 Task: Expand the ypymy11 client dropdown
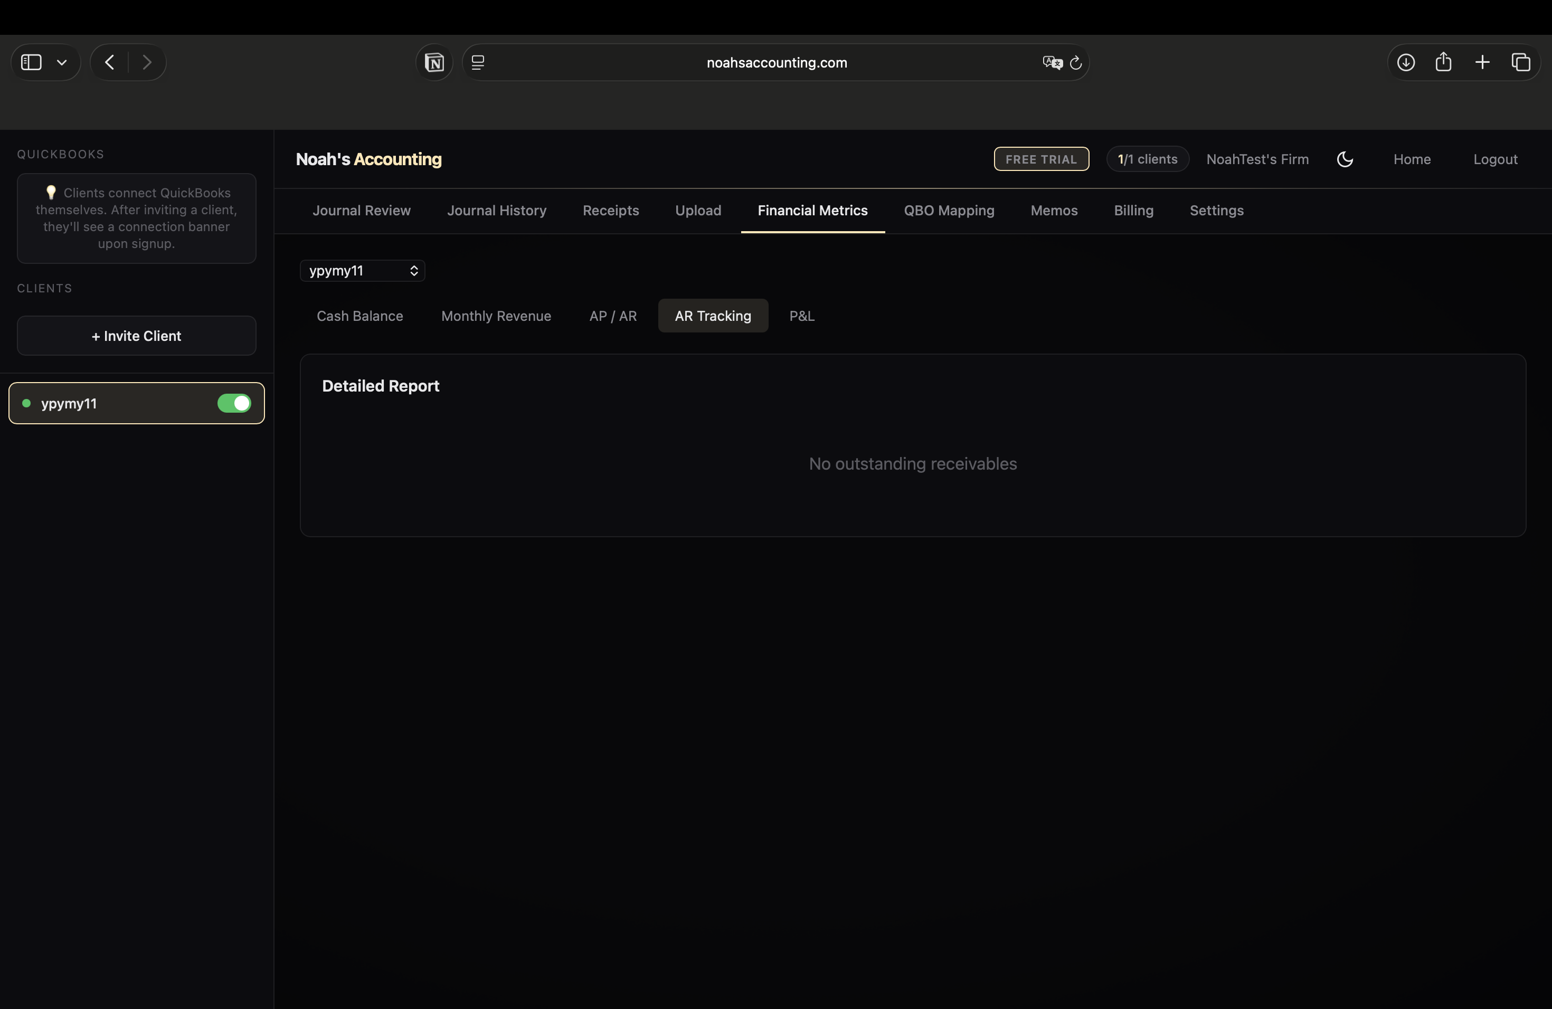pos(363,271)
